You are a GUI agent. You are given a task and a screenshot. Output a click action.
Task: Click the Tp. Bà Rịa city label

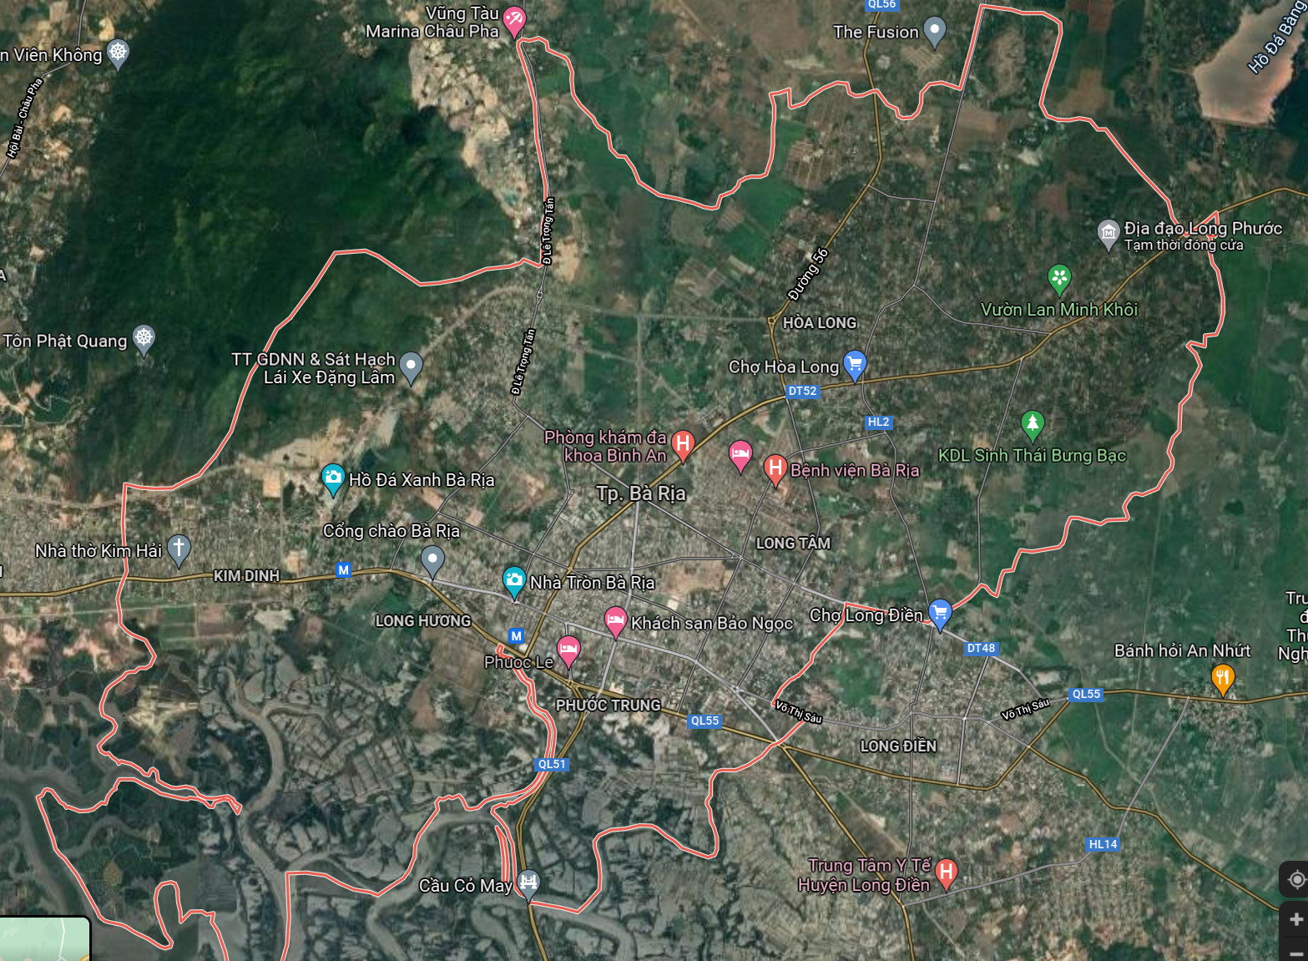tap(641, 493)
